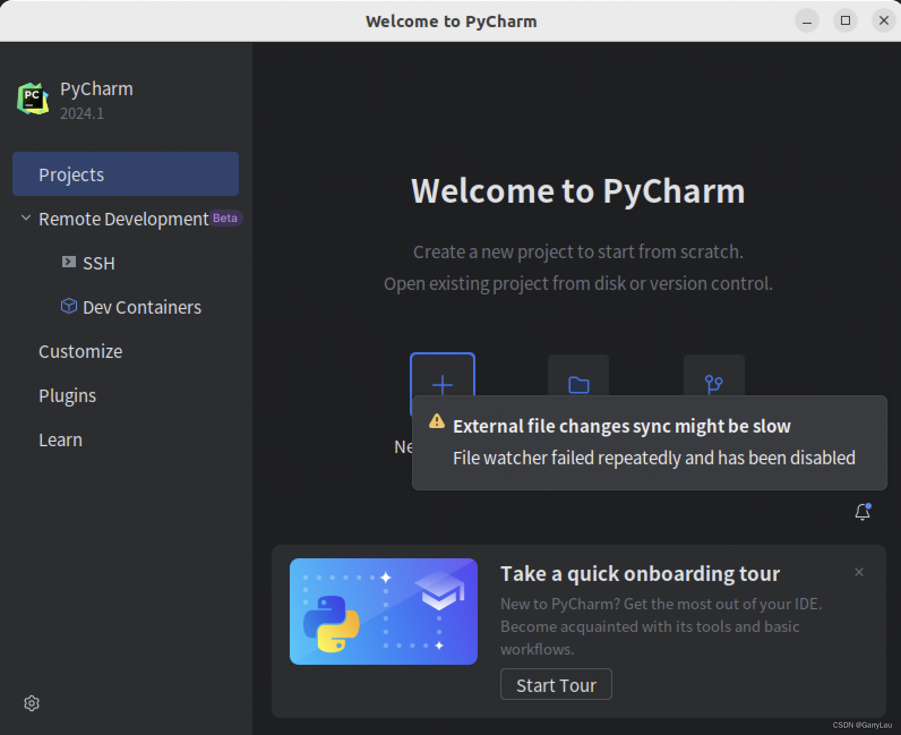Viewport: 901px width, 735px height.
Task: Click the PyCharm 2024.1 version text
Action: point(82,113)
